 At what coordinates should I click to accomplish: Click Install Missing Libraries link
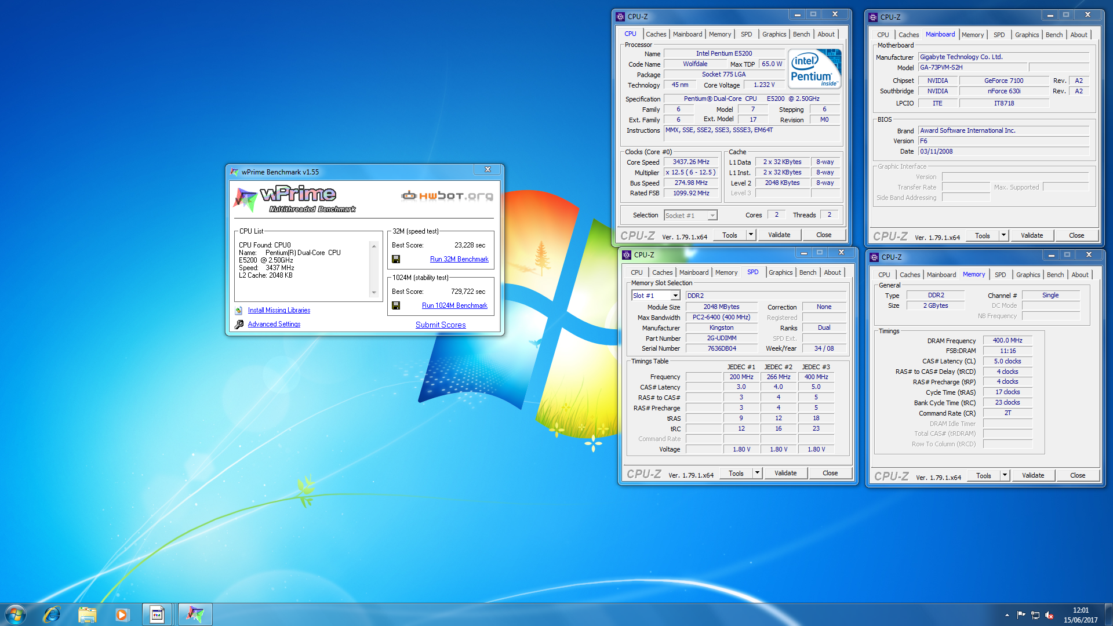[x=279, y=311]
